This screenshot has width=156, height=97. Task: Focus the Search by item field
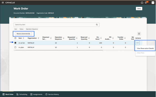pos(56,24)
